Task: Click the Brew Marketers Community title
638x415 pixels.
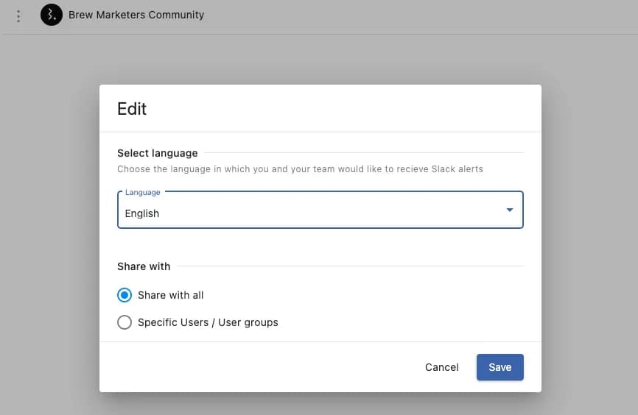Action: pos(136,15)
